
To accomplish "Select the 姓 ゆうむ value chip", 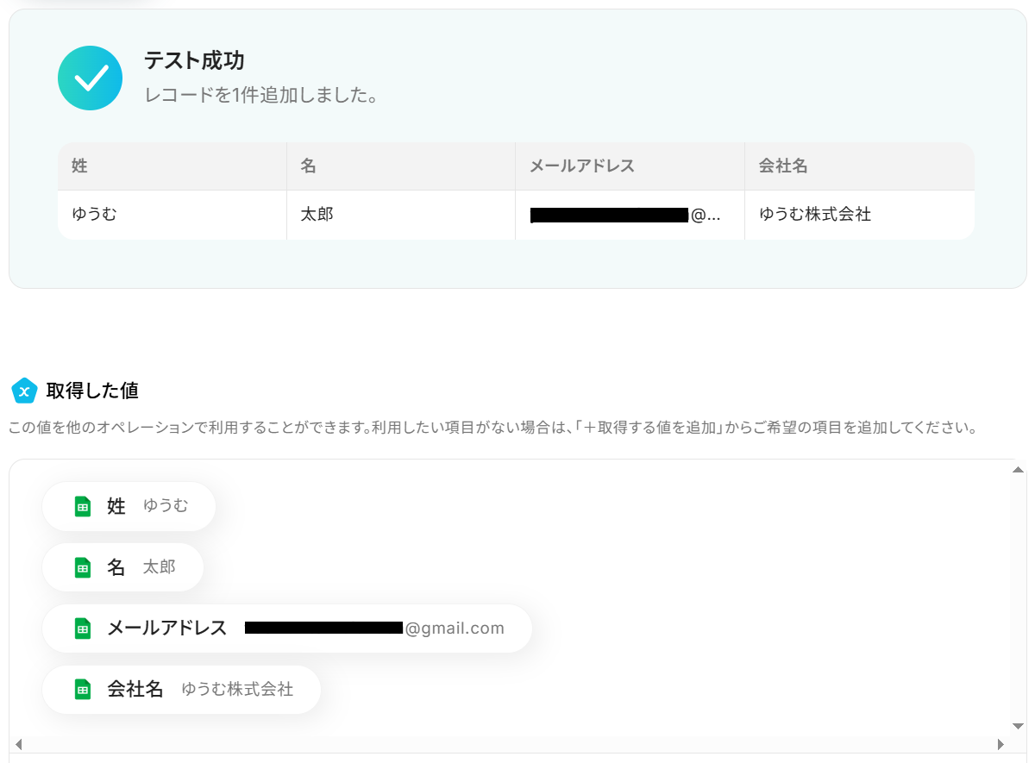I will (x=129, y=506).
